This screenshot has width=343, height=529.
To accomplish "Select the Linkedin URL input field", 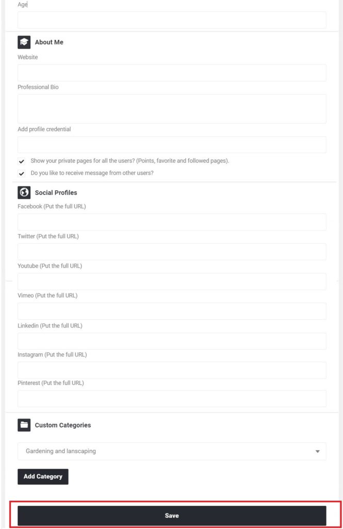I will point(172,341).
